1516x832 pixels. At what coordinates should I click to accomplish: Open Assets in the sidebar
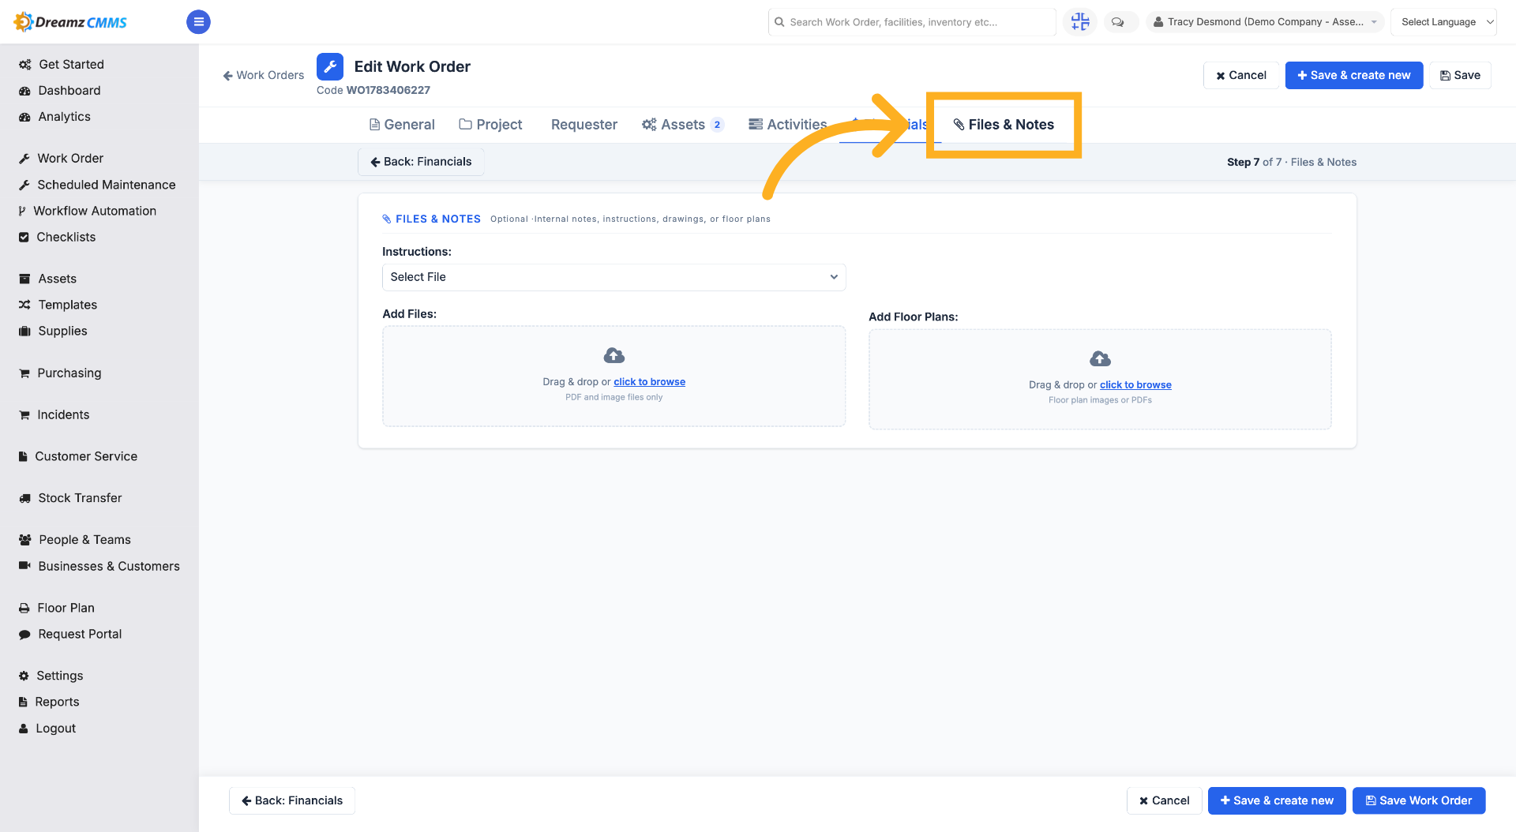pos(47,279)
